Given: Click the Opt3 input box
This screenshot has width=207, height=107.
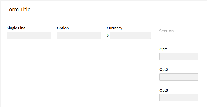Looking at the screenshot, I should tap(179, 97).
